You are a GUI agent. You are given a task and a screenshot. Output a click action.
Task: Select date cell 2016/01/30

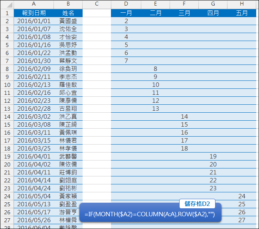click(x=34, y=61)
